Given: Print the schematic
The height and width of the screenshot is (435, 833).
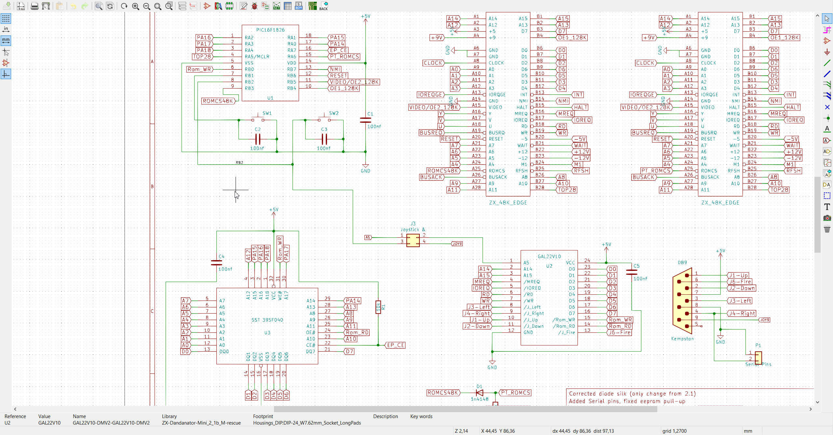Looking at the screenshot, I should pyautogui.click(x=34, y=6).
